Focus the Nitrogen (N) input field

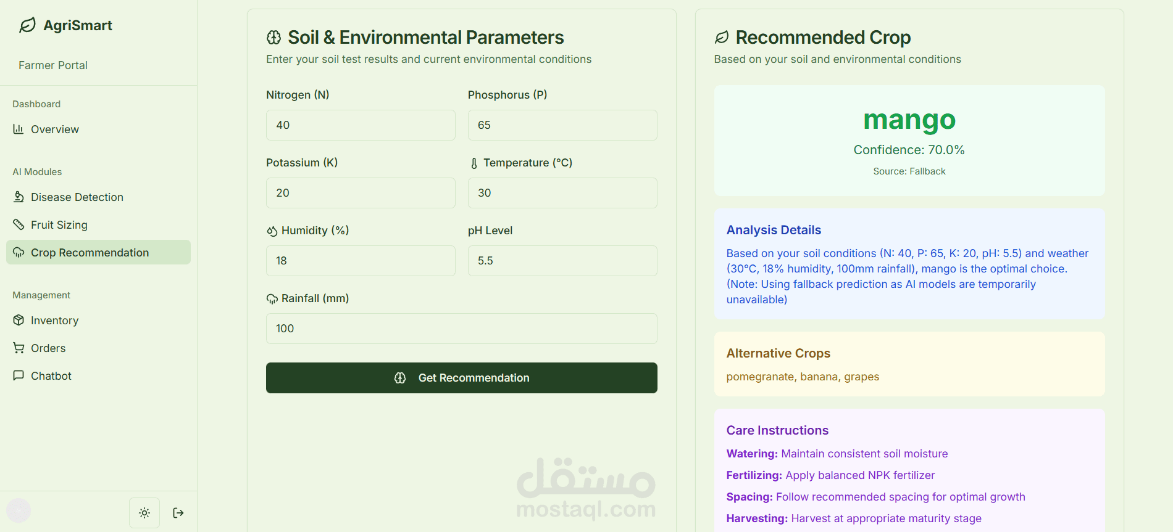pyautogui.click(x=361, y=125)
